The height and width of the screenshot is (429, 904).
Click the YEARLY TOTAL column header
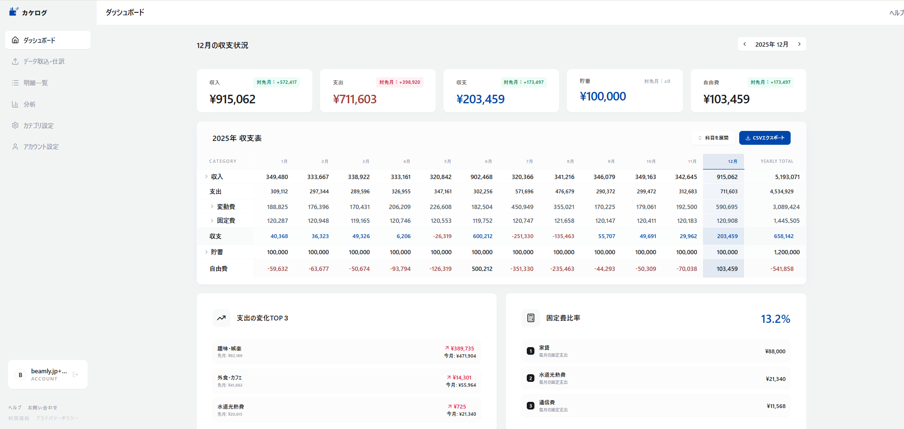coord(777,161)
